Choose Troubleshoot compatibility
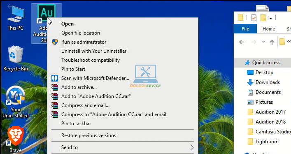 (123, 60)
